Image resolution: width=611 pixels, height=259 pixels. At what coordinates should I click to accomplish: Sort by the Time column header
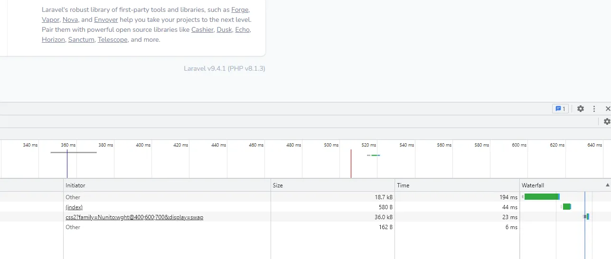(457, 185)
